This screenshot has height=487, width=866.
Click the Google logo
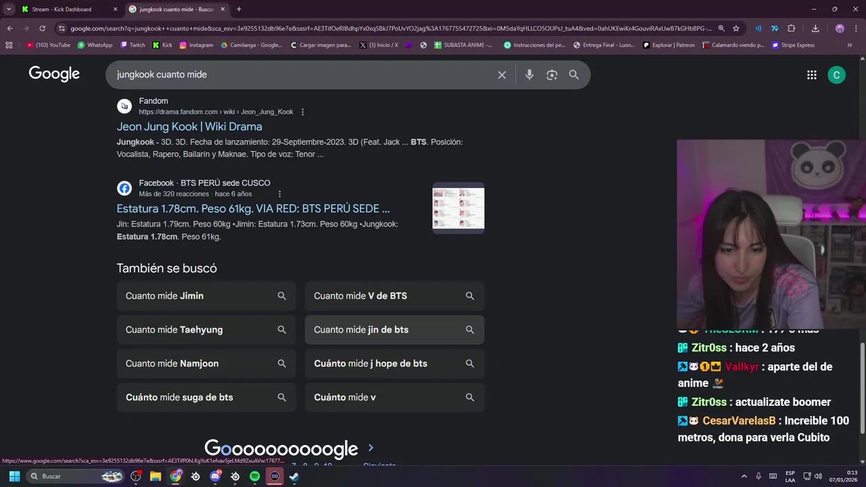tap(54, 74)
